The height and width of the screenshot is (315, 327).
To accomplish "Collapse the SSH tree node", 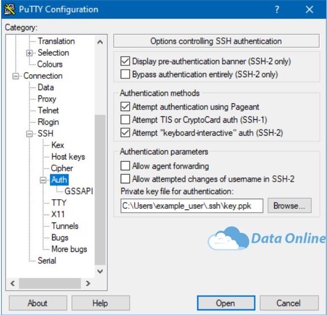I will 29,134.
